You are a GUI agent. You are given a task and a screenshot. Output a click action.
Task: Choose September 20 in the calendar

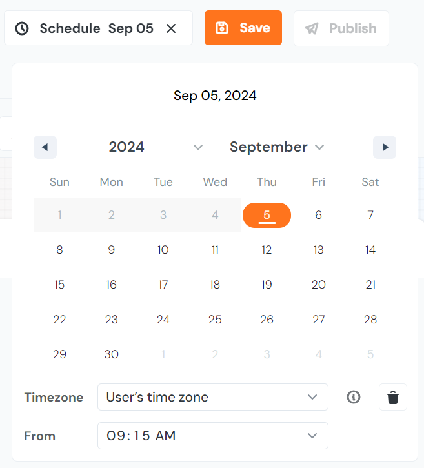point(319,285)
